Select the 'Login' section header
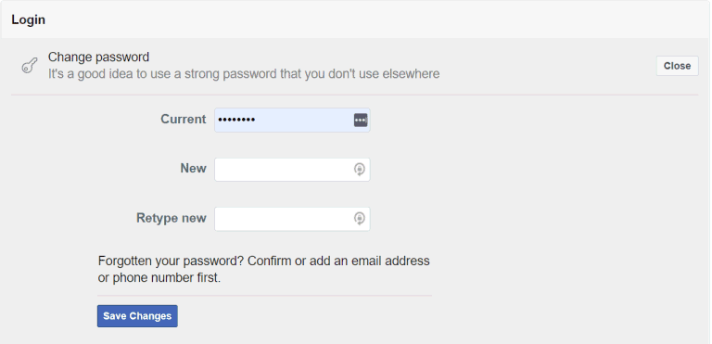This screenshot has width=712, height=344. click(x=28, y=20)
